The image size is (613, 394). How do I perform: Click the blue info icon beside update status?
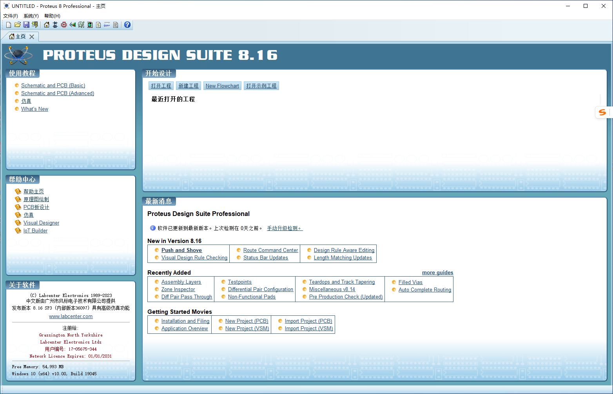point(153,228)
